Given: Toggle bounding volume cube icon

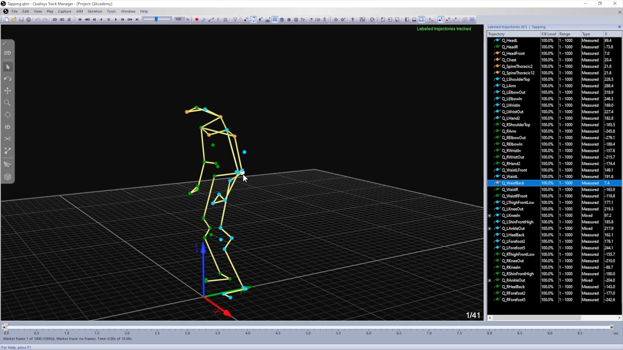Looking at the screenshot, I should [x=282, y=19].
